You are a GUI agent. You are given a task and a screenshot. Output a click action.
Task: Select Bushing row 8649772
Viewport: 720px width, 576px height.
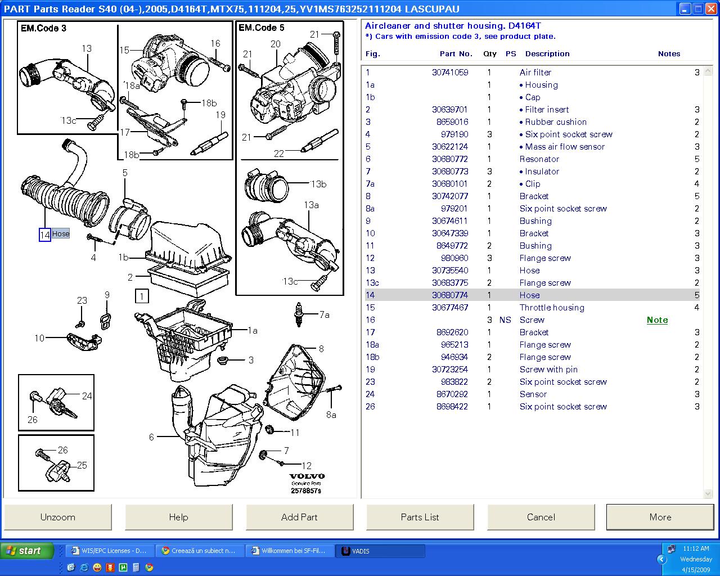tap(532, 246)
